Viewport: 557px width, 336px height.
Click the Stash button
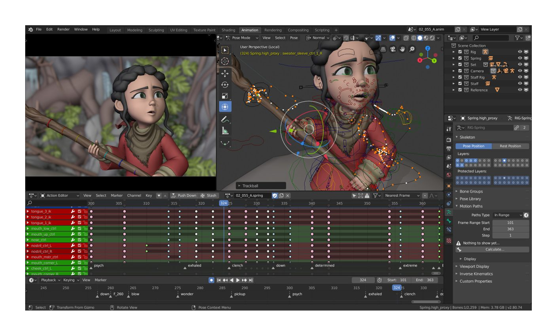coord(209,196)
